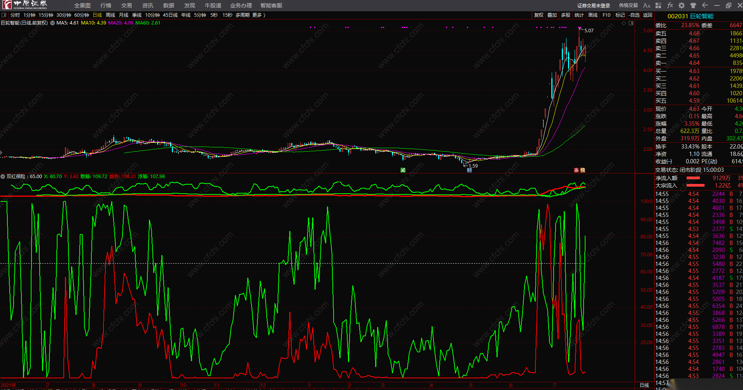Expand the 巨轮智能 main chart indicator dropdown

(52, 23)
